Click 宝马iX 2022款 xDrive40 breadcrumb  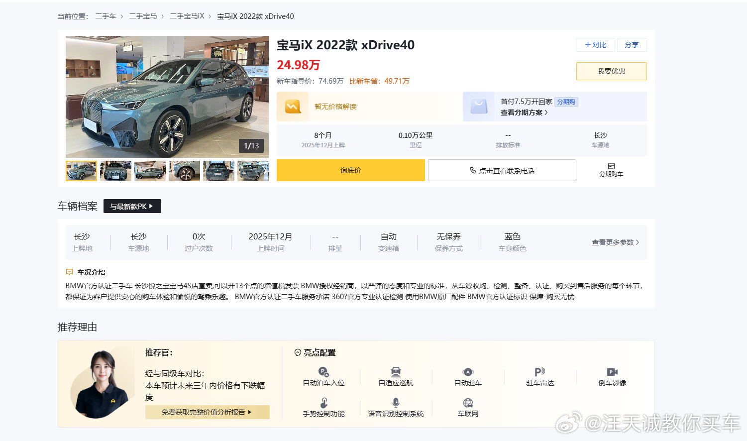pos(255,16)
